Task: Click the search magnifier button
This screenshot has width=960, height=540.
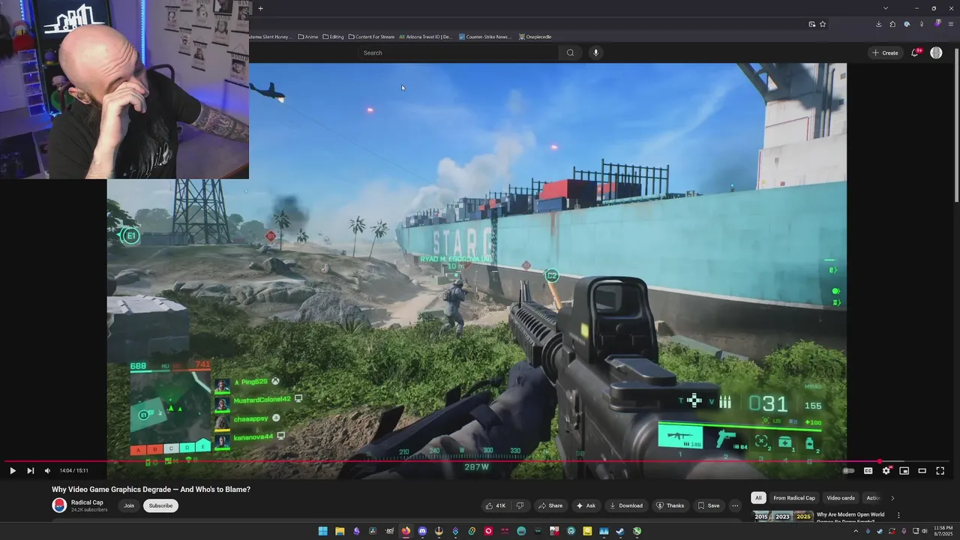Action: 570,52
